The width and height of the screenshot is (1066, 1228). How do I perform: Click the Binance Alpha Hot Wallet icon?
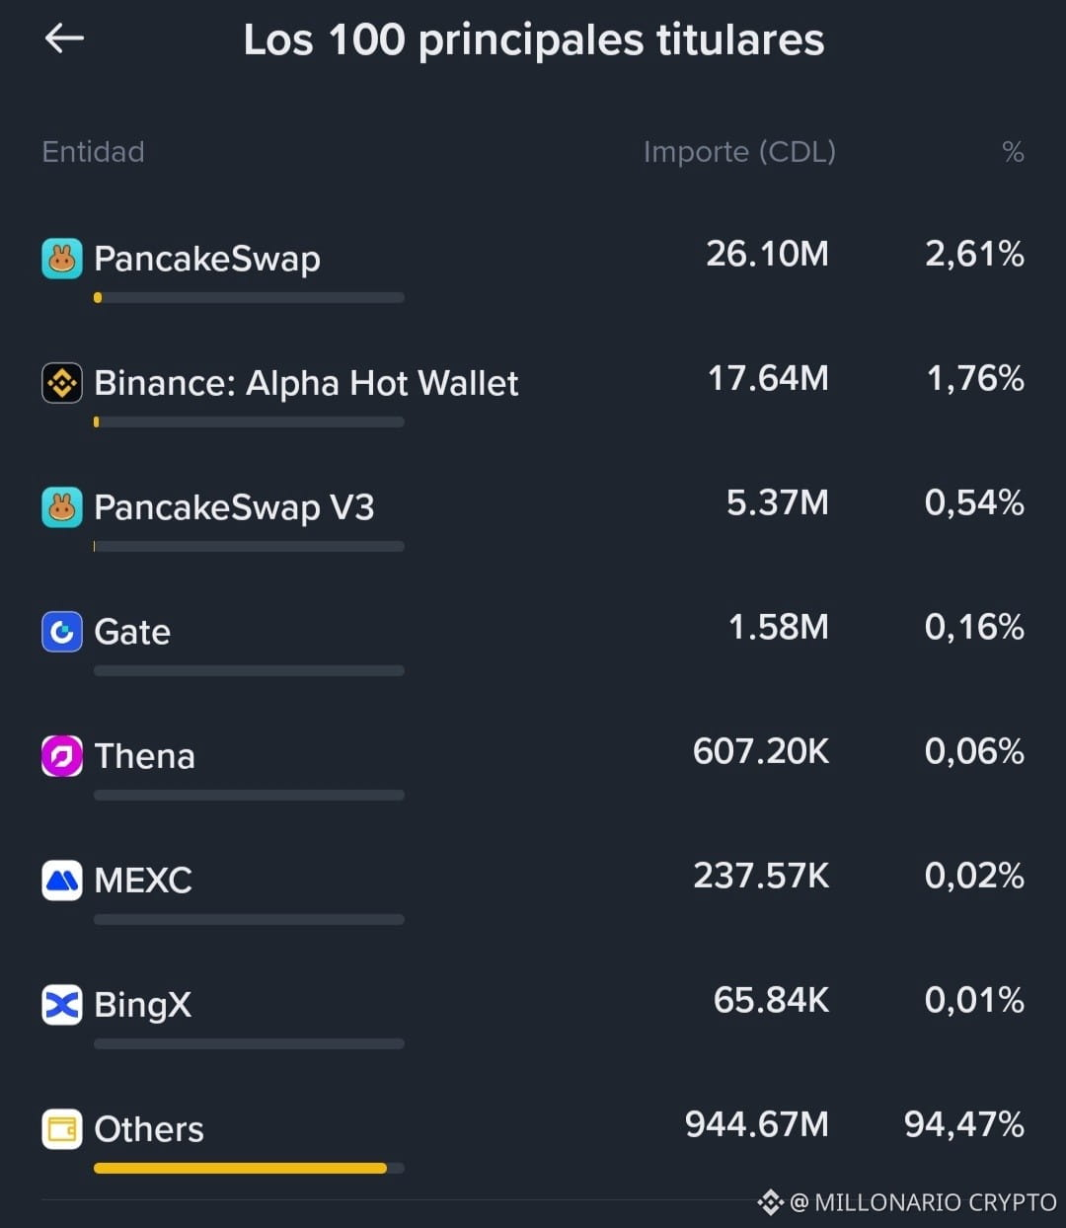click(62, 383)
